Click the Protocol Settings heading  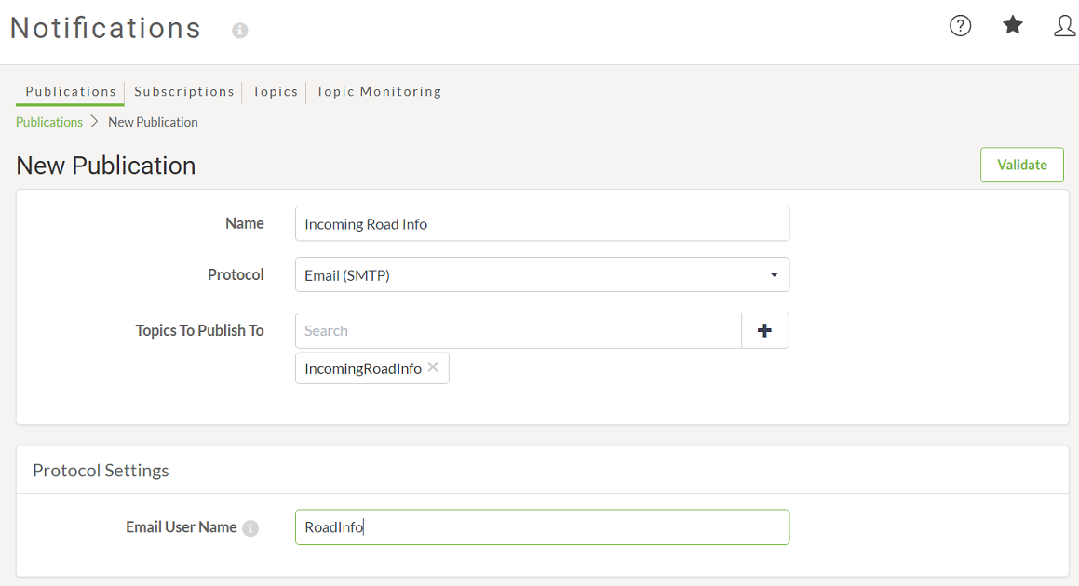tap(101, 471)
